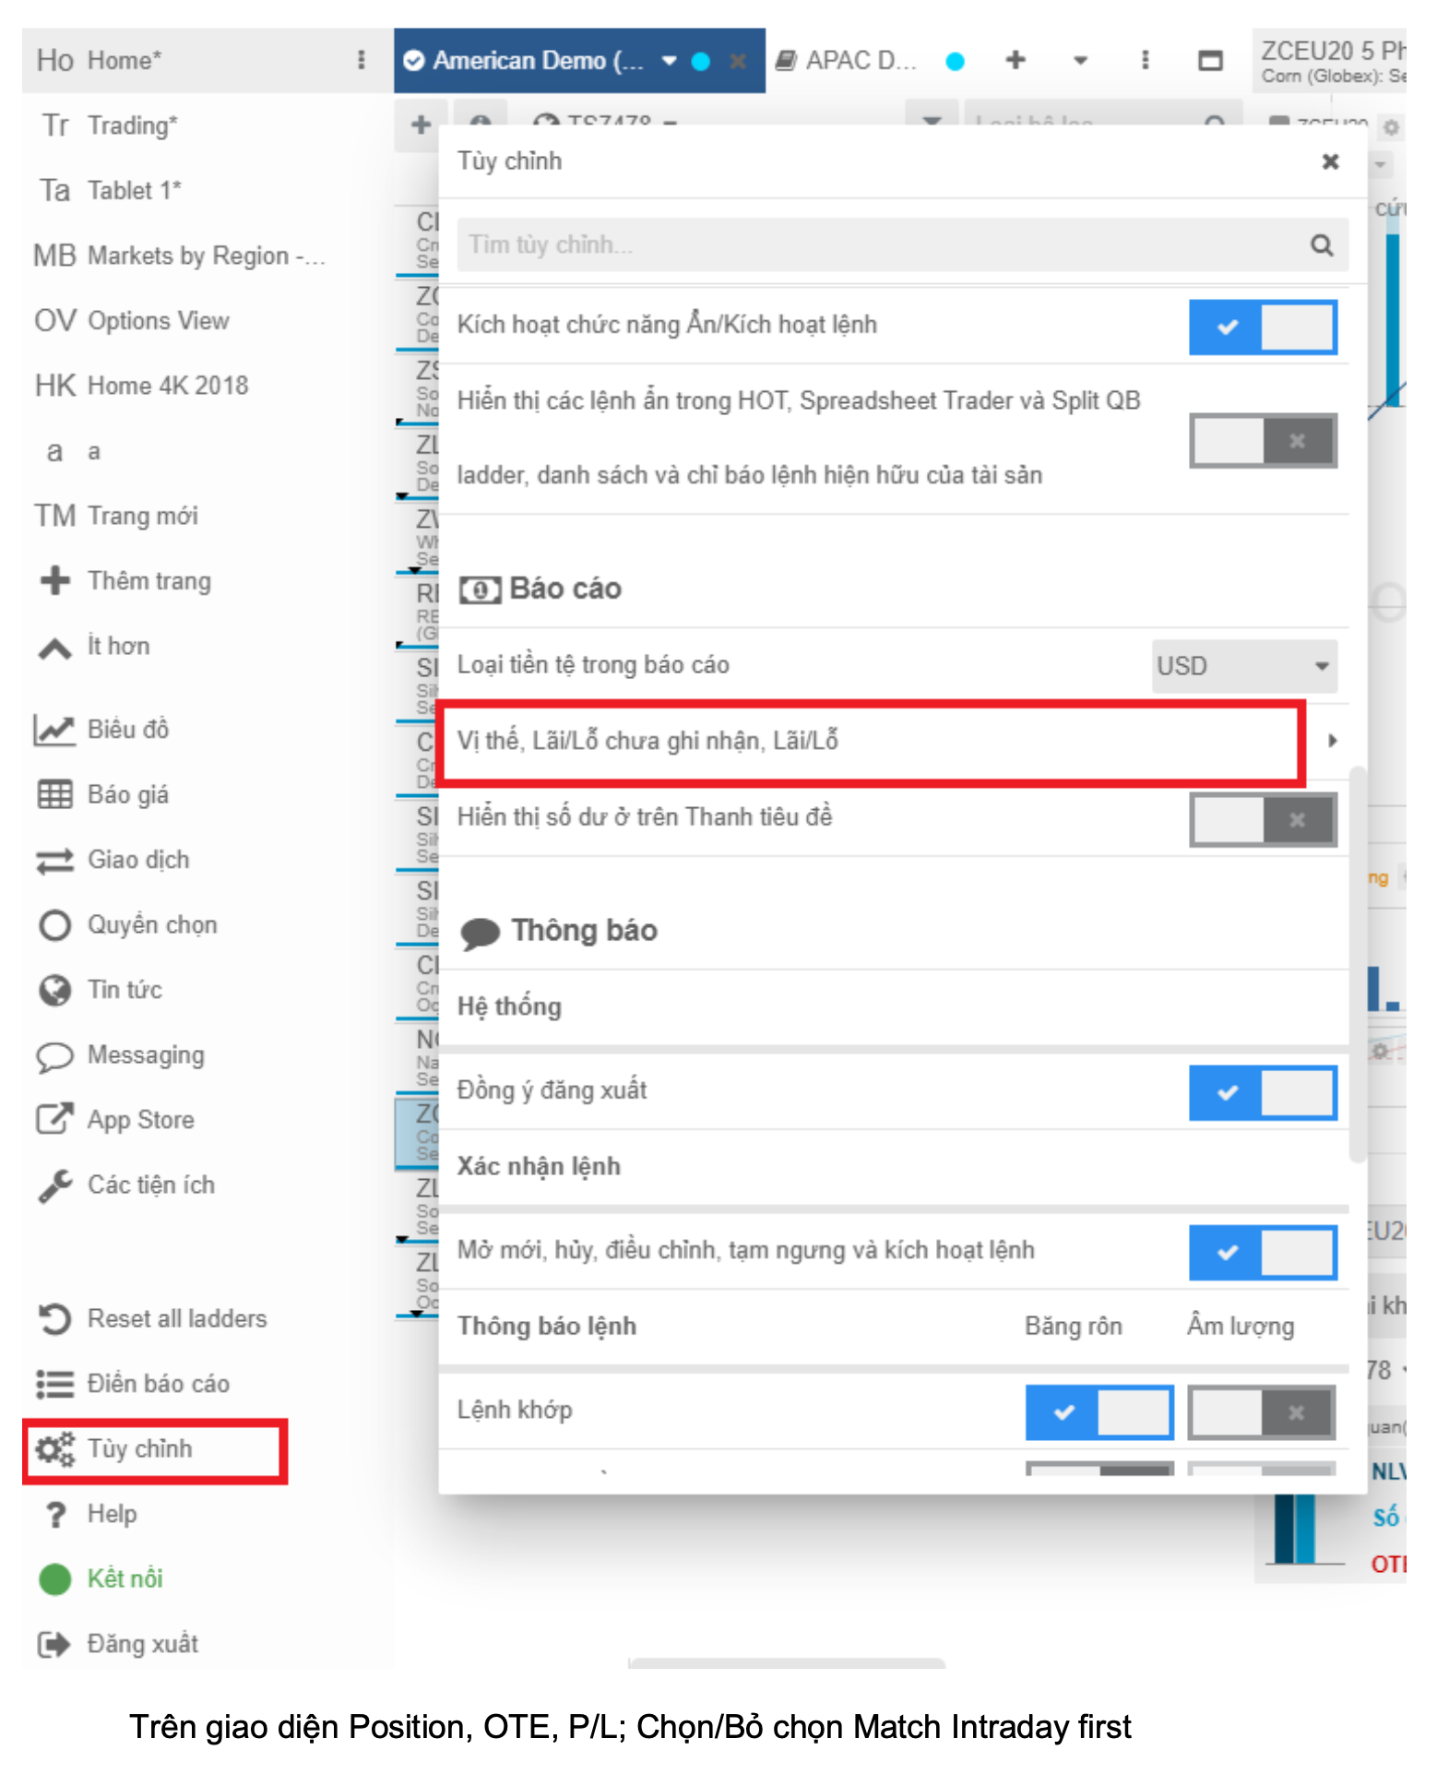The image size is (1437, 1786).
Task: Toggle Kích hoạt chức năng Ẩn/Kích hoạt lệnh
Action: (1262, 327)
